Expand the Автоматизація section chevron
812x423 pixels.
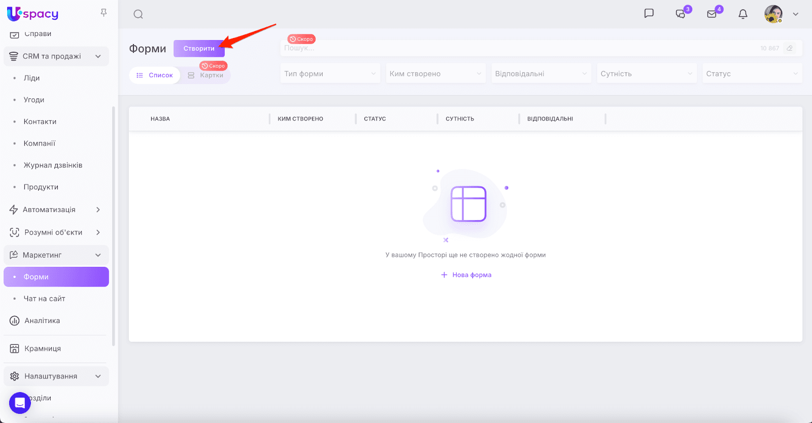point(98,209)
